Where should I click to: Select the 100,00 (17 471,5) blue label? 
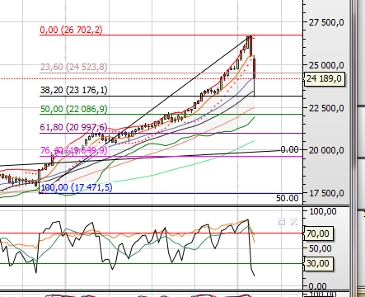77,187
